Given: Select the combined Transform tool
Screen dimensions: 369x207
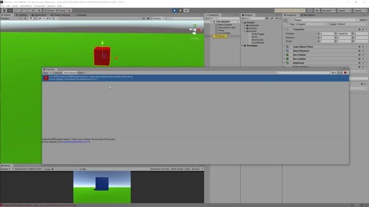Looking at the screenshot, I should click(33, 10).
